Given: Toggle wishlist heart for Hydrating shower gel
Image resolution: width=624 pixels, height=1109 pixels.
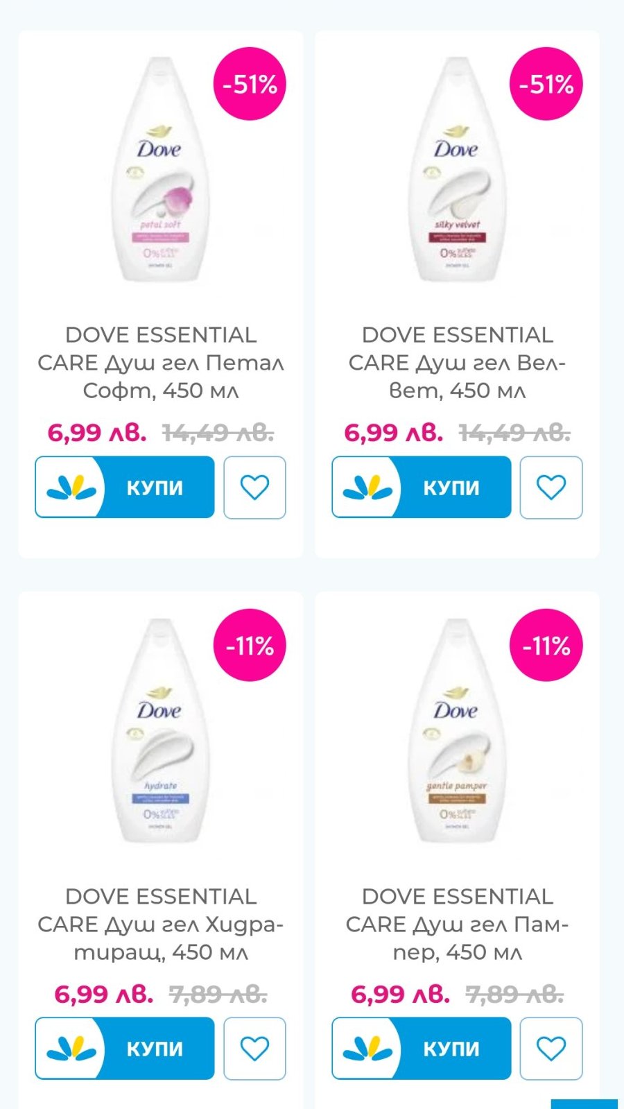Looking at the screenshot, I should click(254, 1048).
